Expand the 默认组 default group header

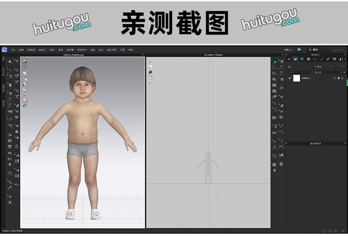point(316,72)
